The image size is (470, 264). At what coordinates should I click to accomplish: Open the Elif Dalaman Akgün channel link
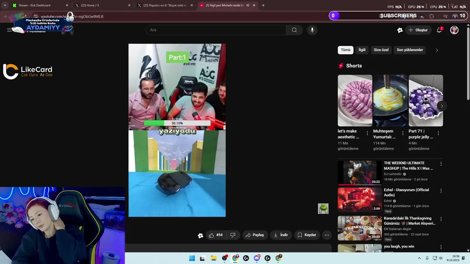pyautogui.click(x=398, y=229)
